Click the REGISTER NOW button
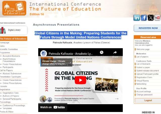 pyautogui.click(x=148, y=28)
